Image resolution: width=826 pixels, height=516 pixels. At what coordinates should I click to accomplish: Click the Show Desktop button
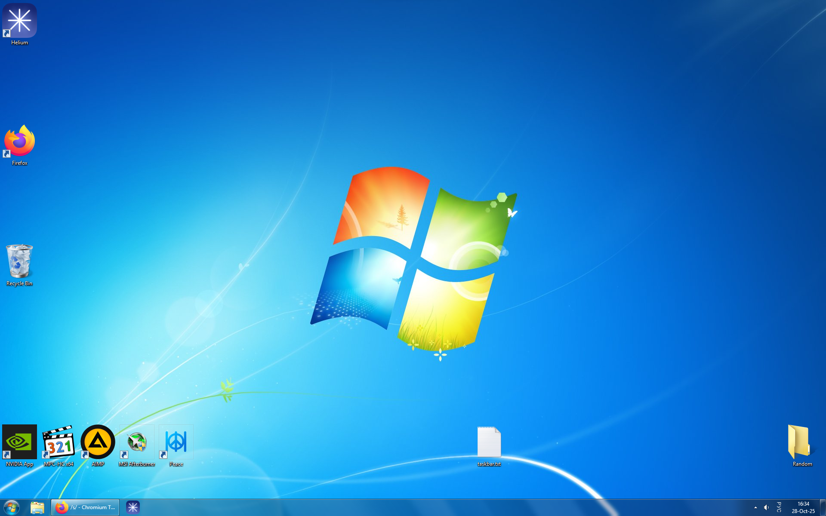tap(823, 507)
